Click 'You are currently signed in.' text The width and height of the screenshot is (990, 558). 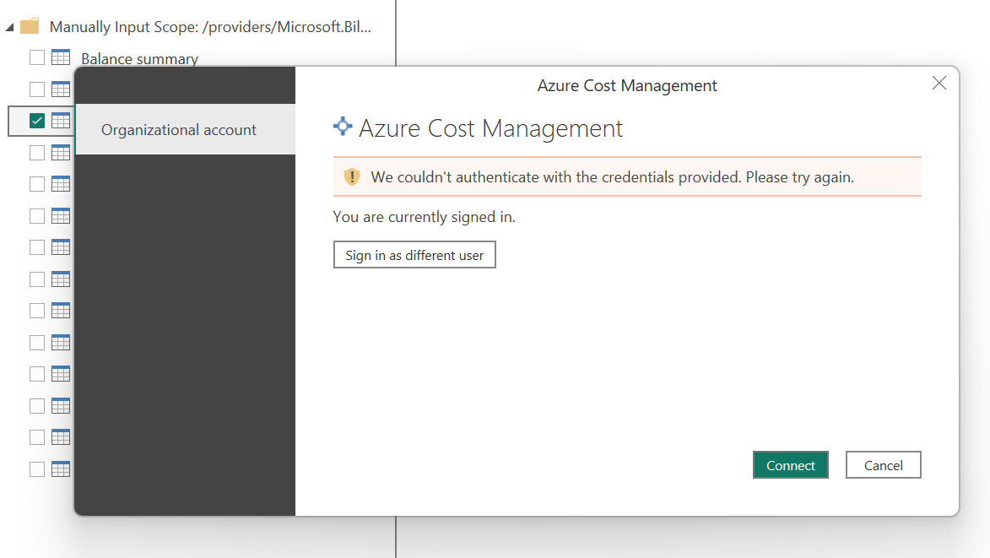425,217
